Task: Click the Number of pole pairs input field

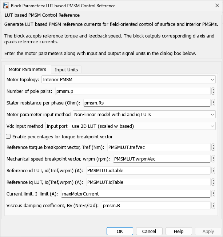Action: (132, 91)
